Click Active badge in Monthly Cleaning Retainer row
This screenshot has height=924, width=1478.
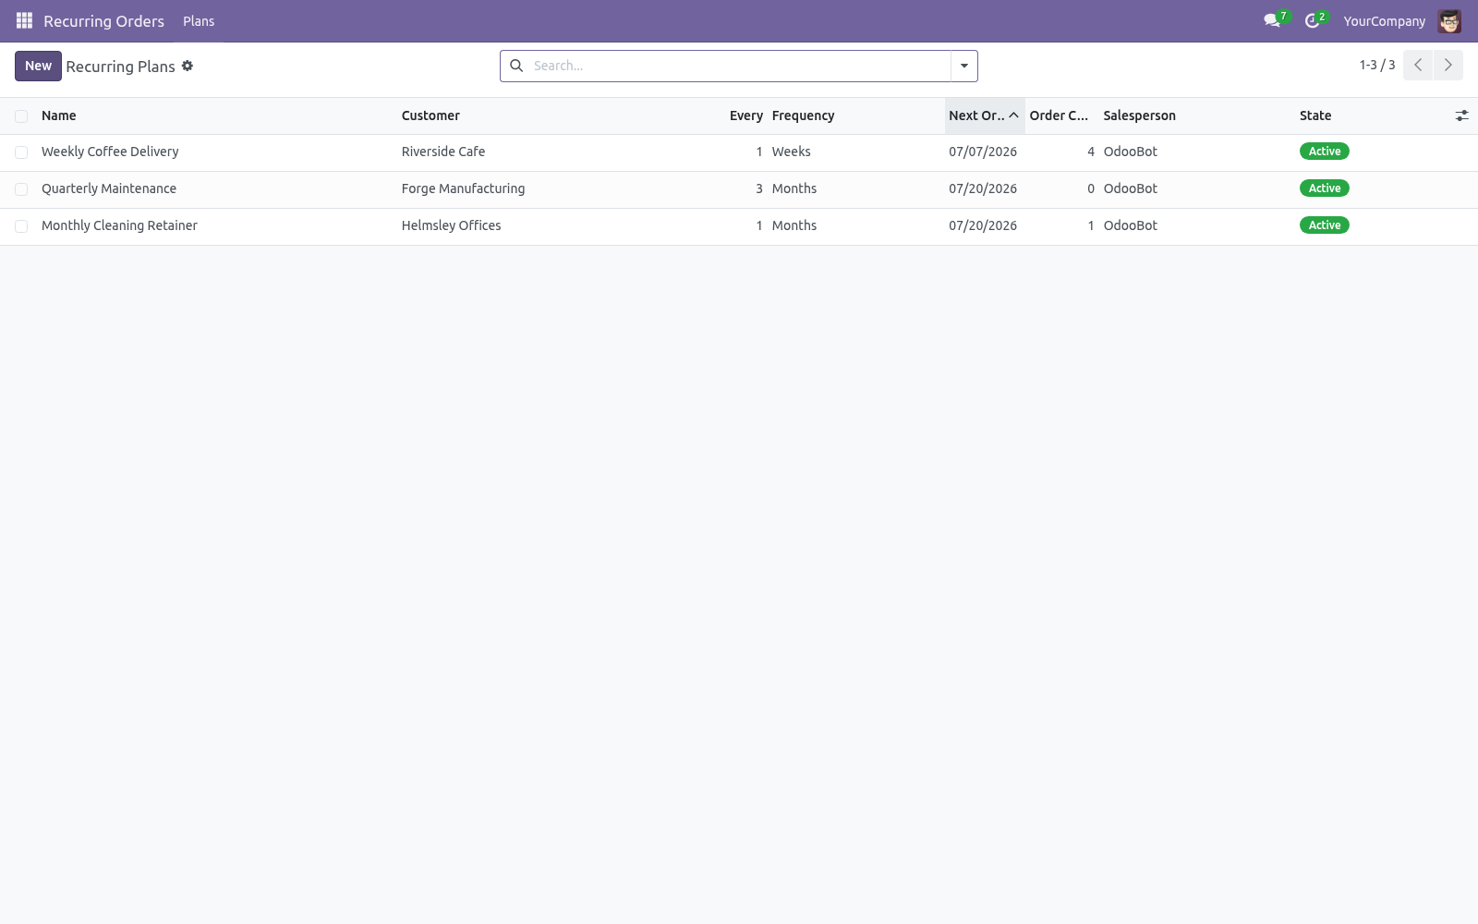click(x=1324, y=225)
